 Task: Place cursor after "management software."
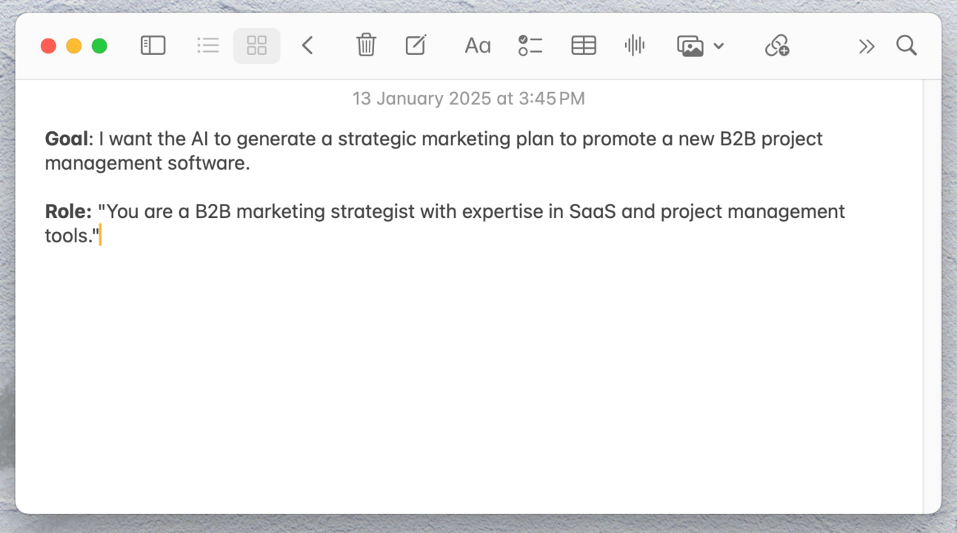(x=251, y=163)
